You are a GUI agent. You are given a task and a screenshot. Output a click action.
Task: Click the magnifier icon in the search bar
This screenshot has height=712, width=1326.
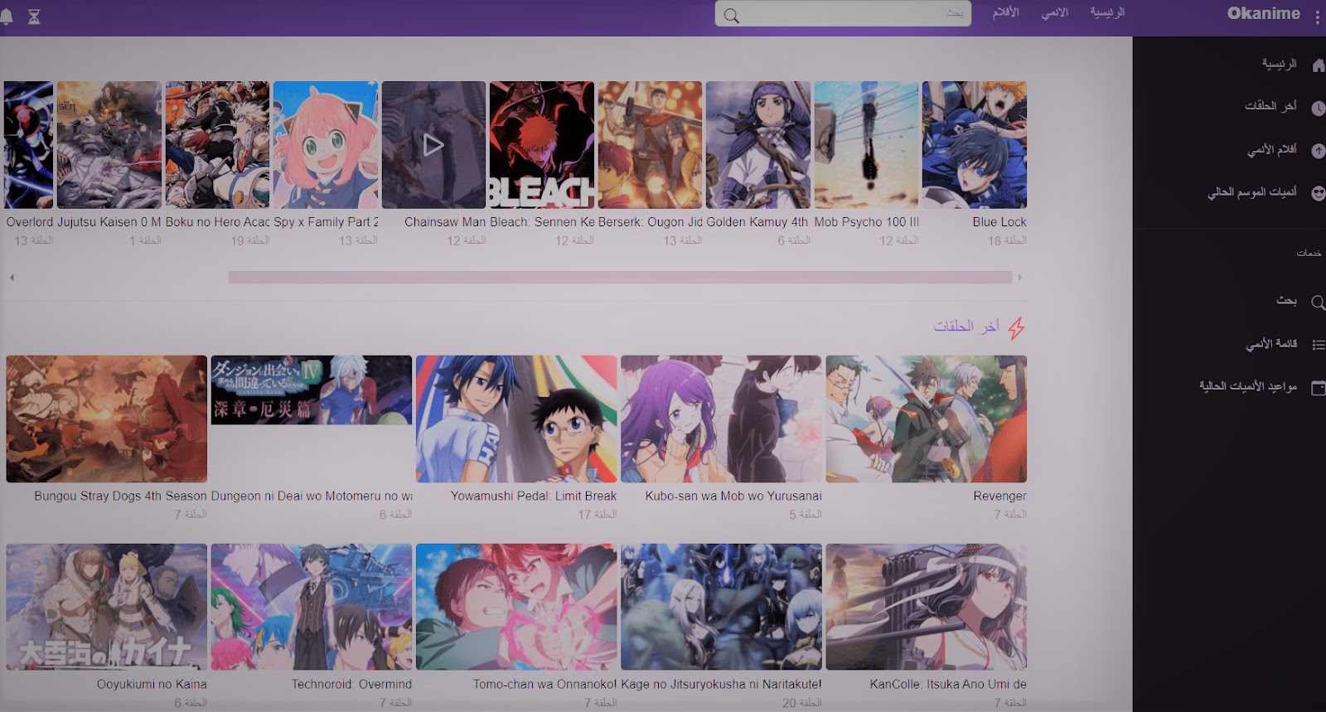731,16
